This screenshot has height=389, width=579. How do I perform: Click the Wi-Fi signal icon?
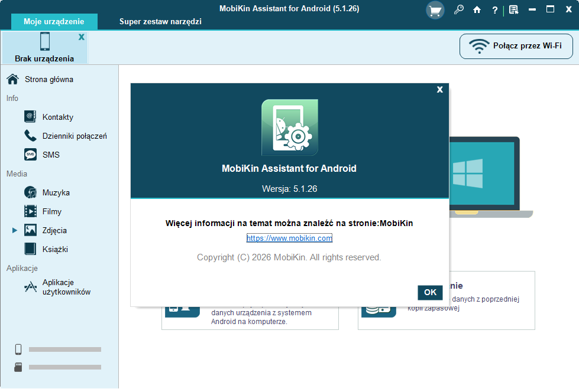point(479,46)
